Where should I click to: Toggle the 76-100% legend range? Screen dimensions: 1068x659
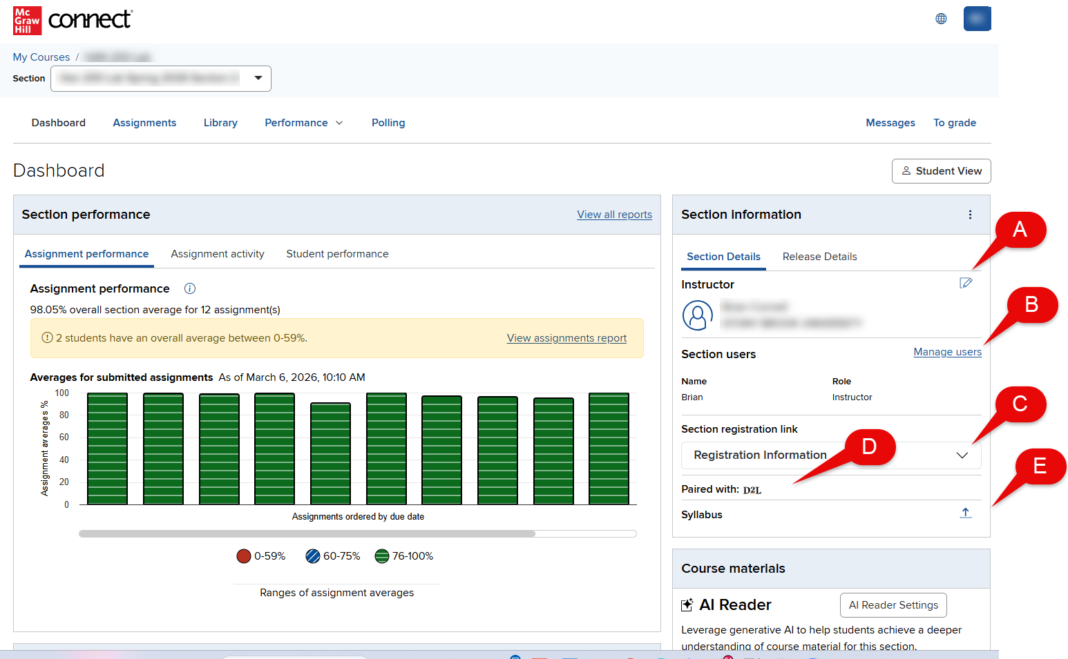[404, 556]
